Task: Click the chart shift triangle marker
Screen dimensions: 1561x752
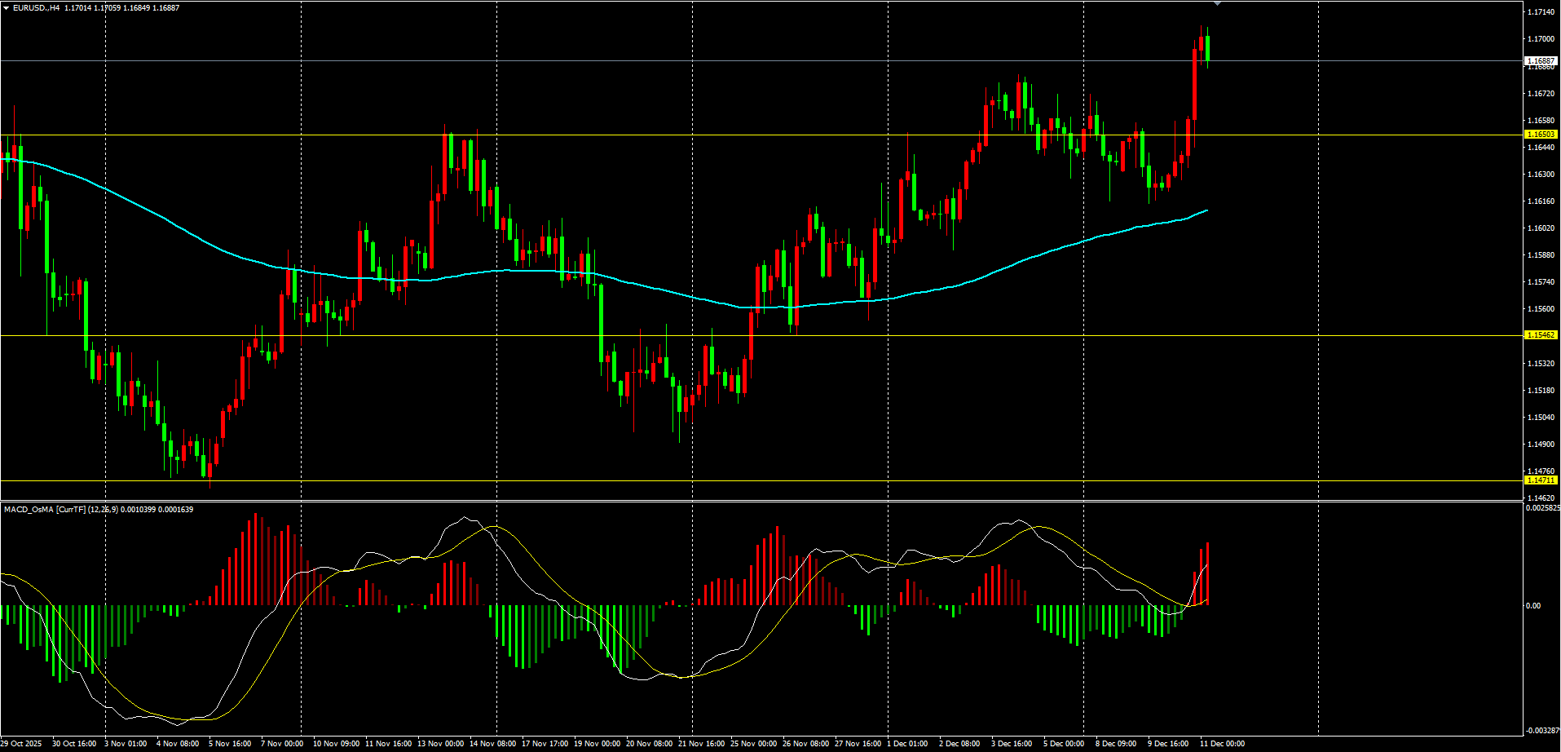Action: pos(1217,4)
